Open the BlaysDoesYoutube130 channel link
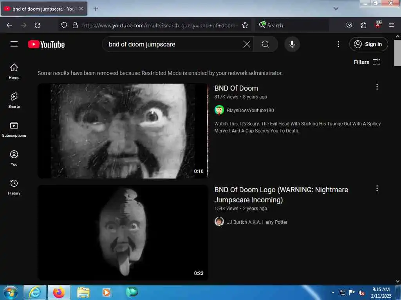401x300 pixels. click(x=250, y=111)
